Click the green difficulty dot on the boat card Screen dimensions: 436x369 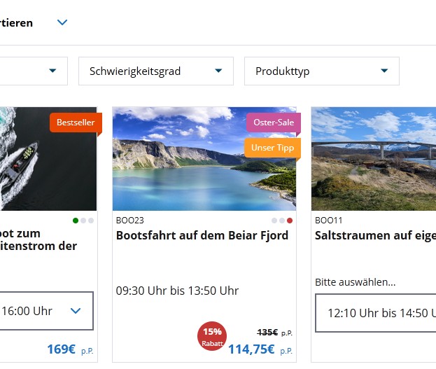[75, 221]
